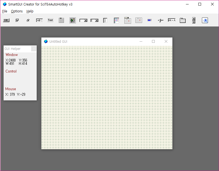Minimize the Untitled GUI window

pyautogui.click(x=141, y=41)
